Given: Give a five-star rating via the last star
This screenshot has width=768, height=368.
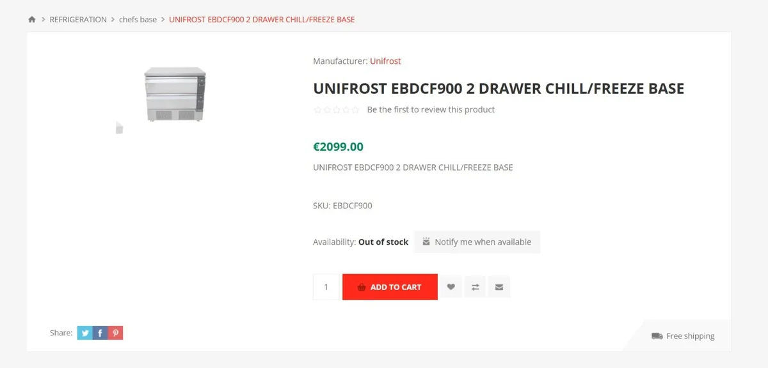Looking at the screenshot, I should tap(356, 109).
